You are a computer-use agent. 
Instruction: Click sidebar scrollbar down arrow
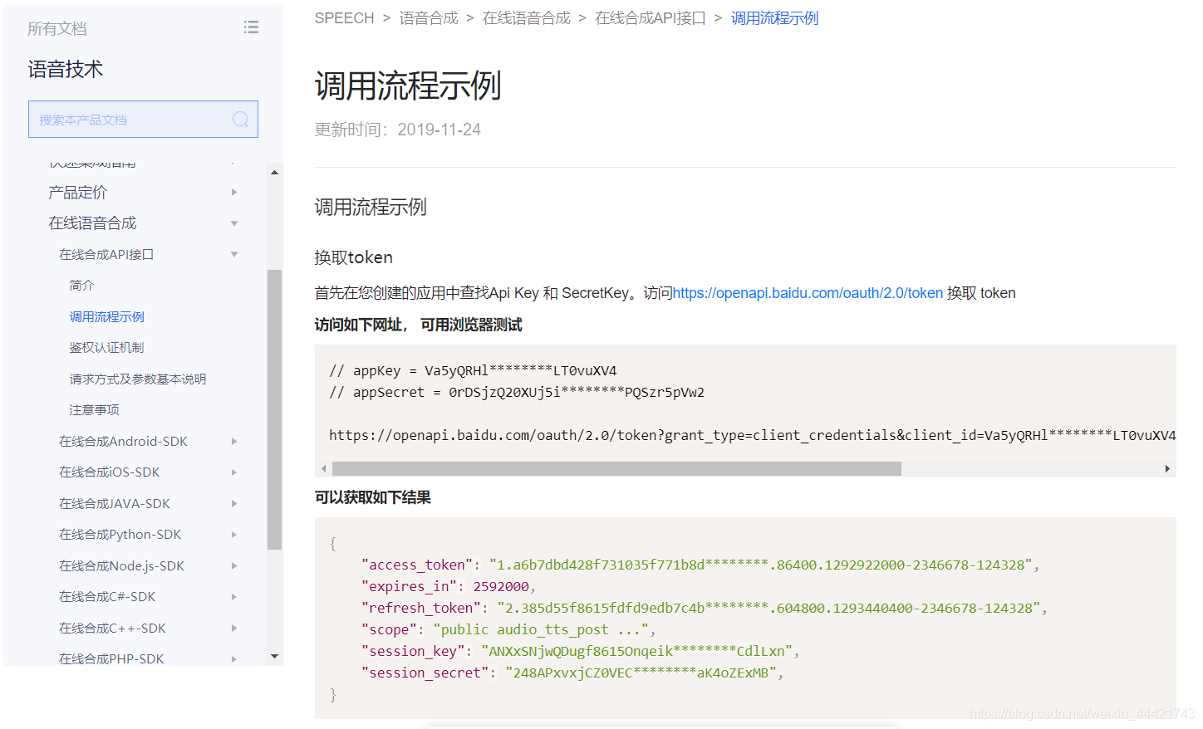point(274,657)
